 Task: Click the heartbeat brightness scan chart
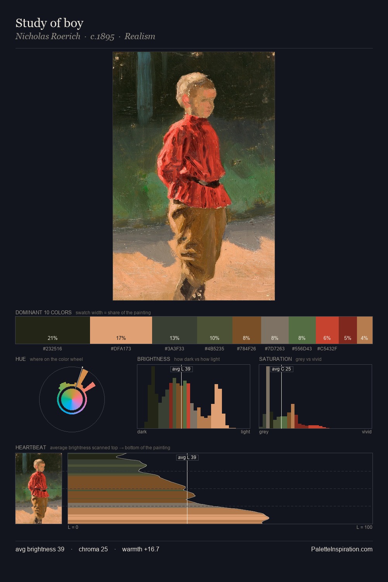tap(220, 488)
